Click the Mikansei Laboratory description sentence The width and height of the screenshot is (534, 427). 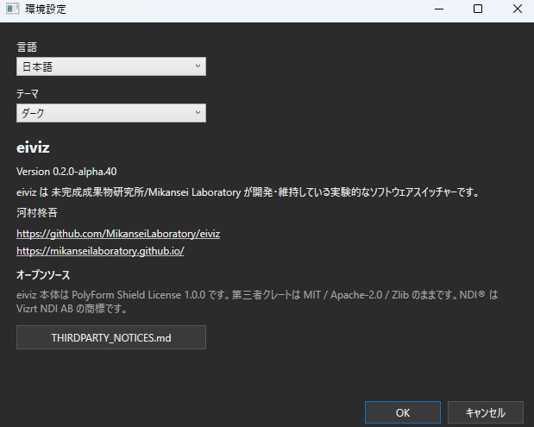pyautogui.click(x=248, y=192)
